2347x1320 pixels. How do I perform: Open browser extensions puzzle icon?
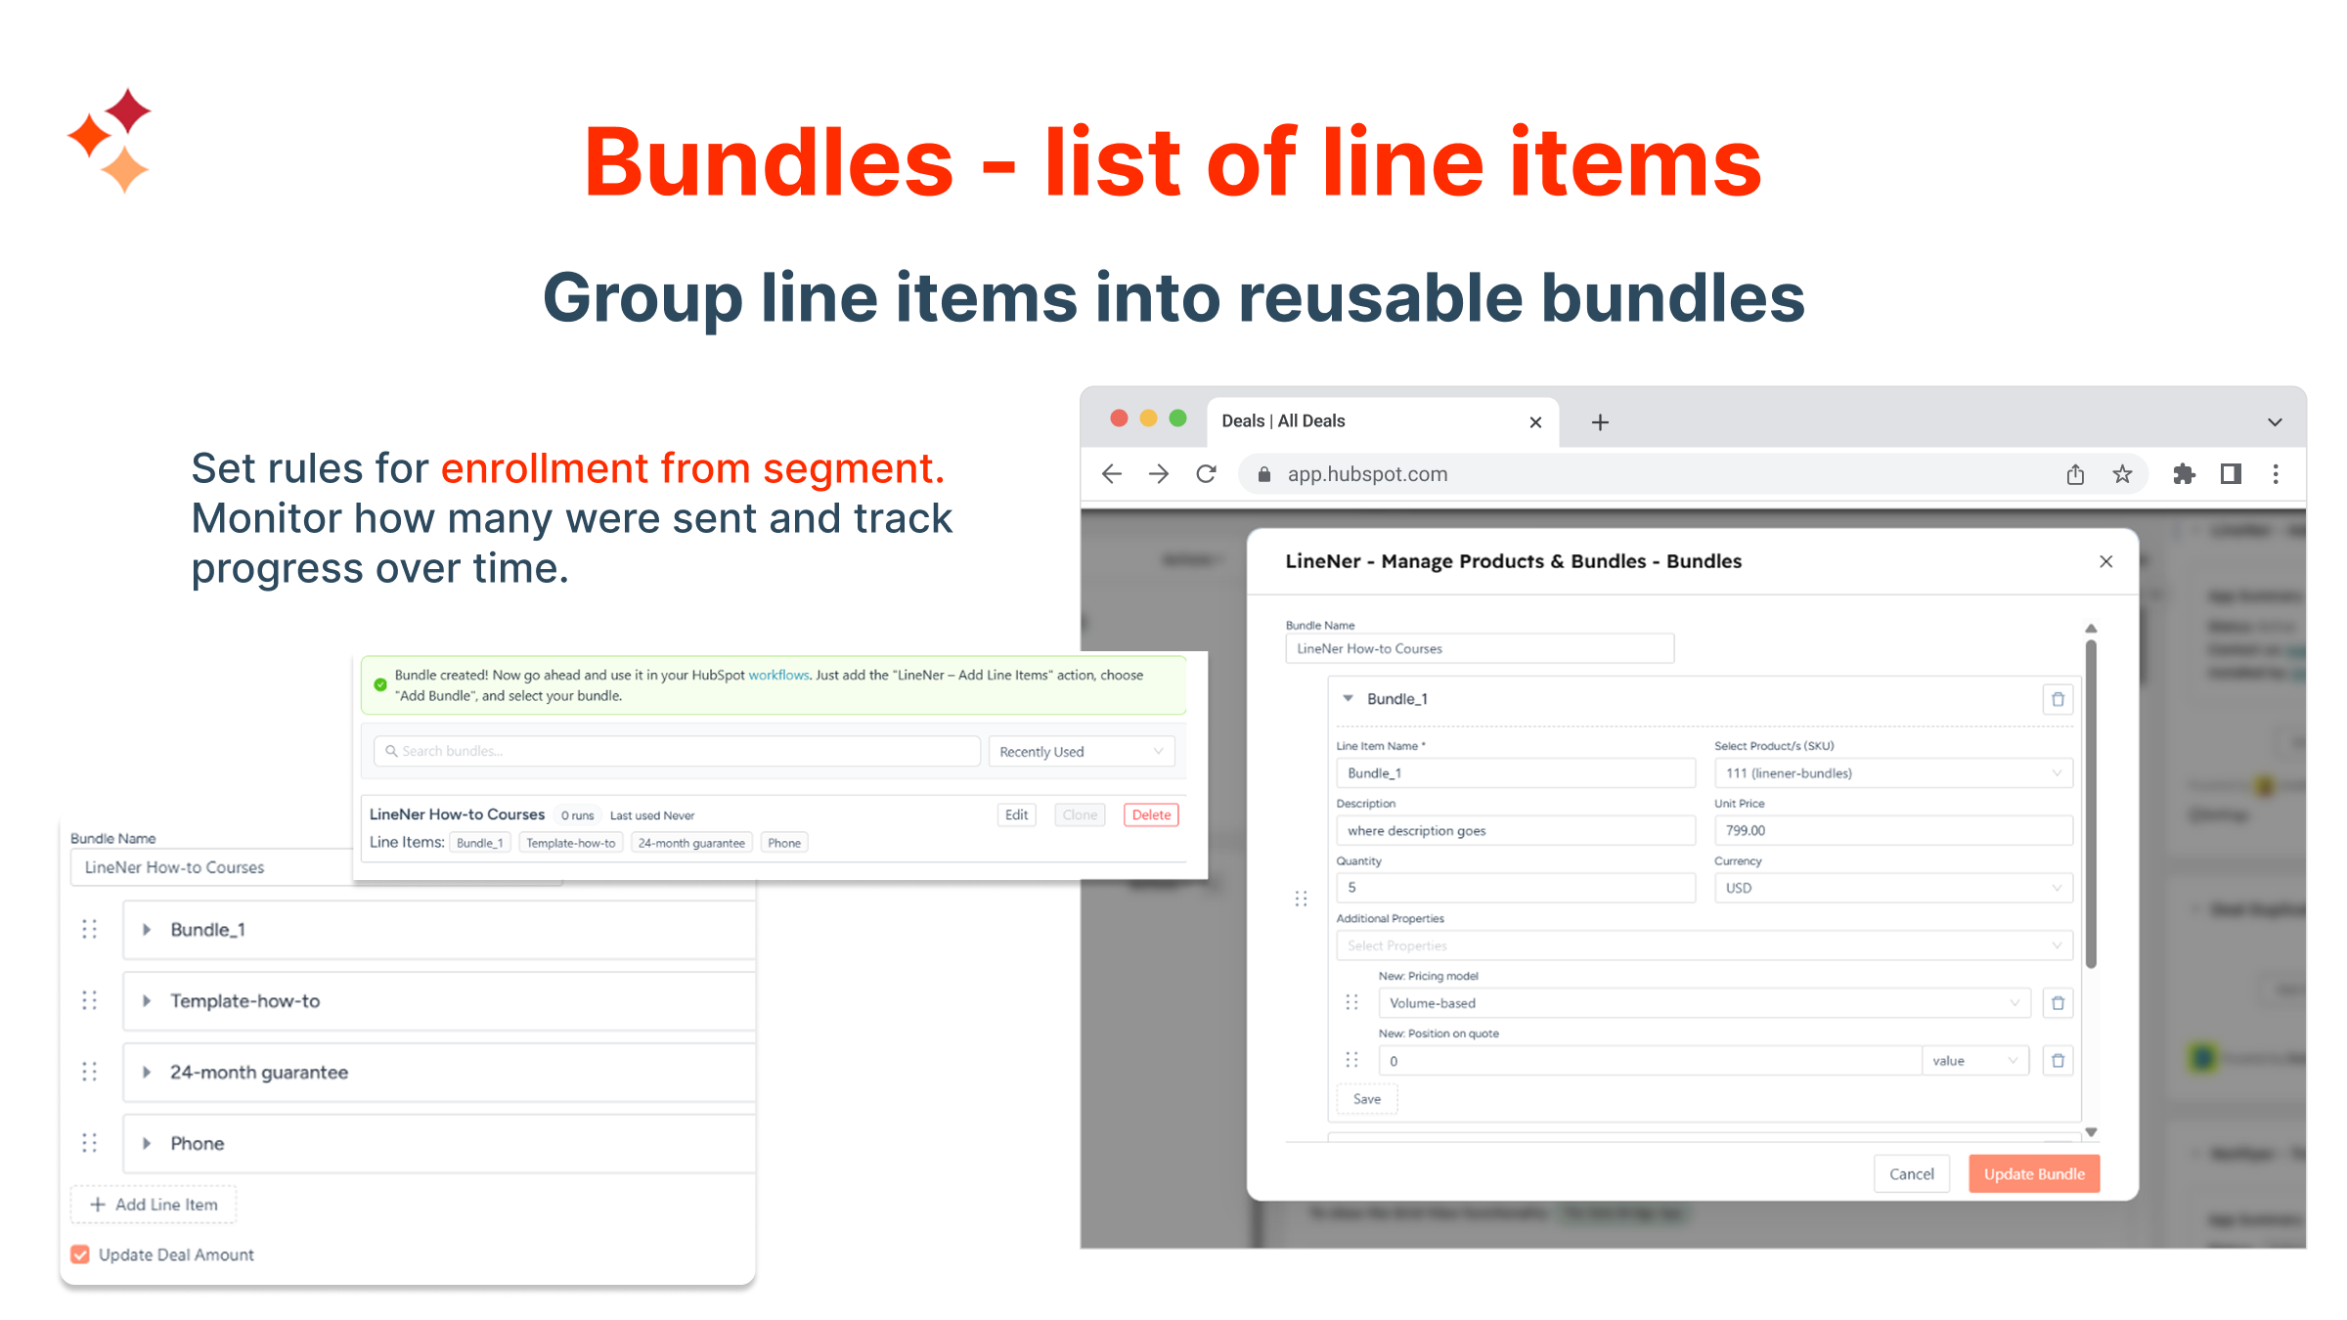point(2184,474)
